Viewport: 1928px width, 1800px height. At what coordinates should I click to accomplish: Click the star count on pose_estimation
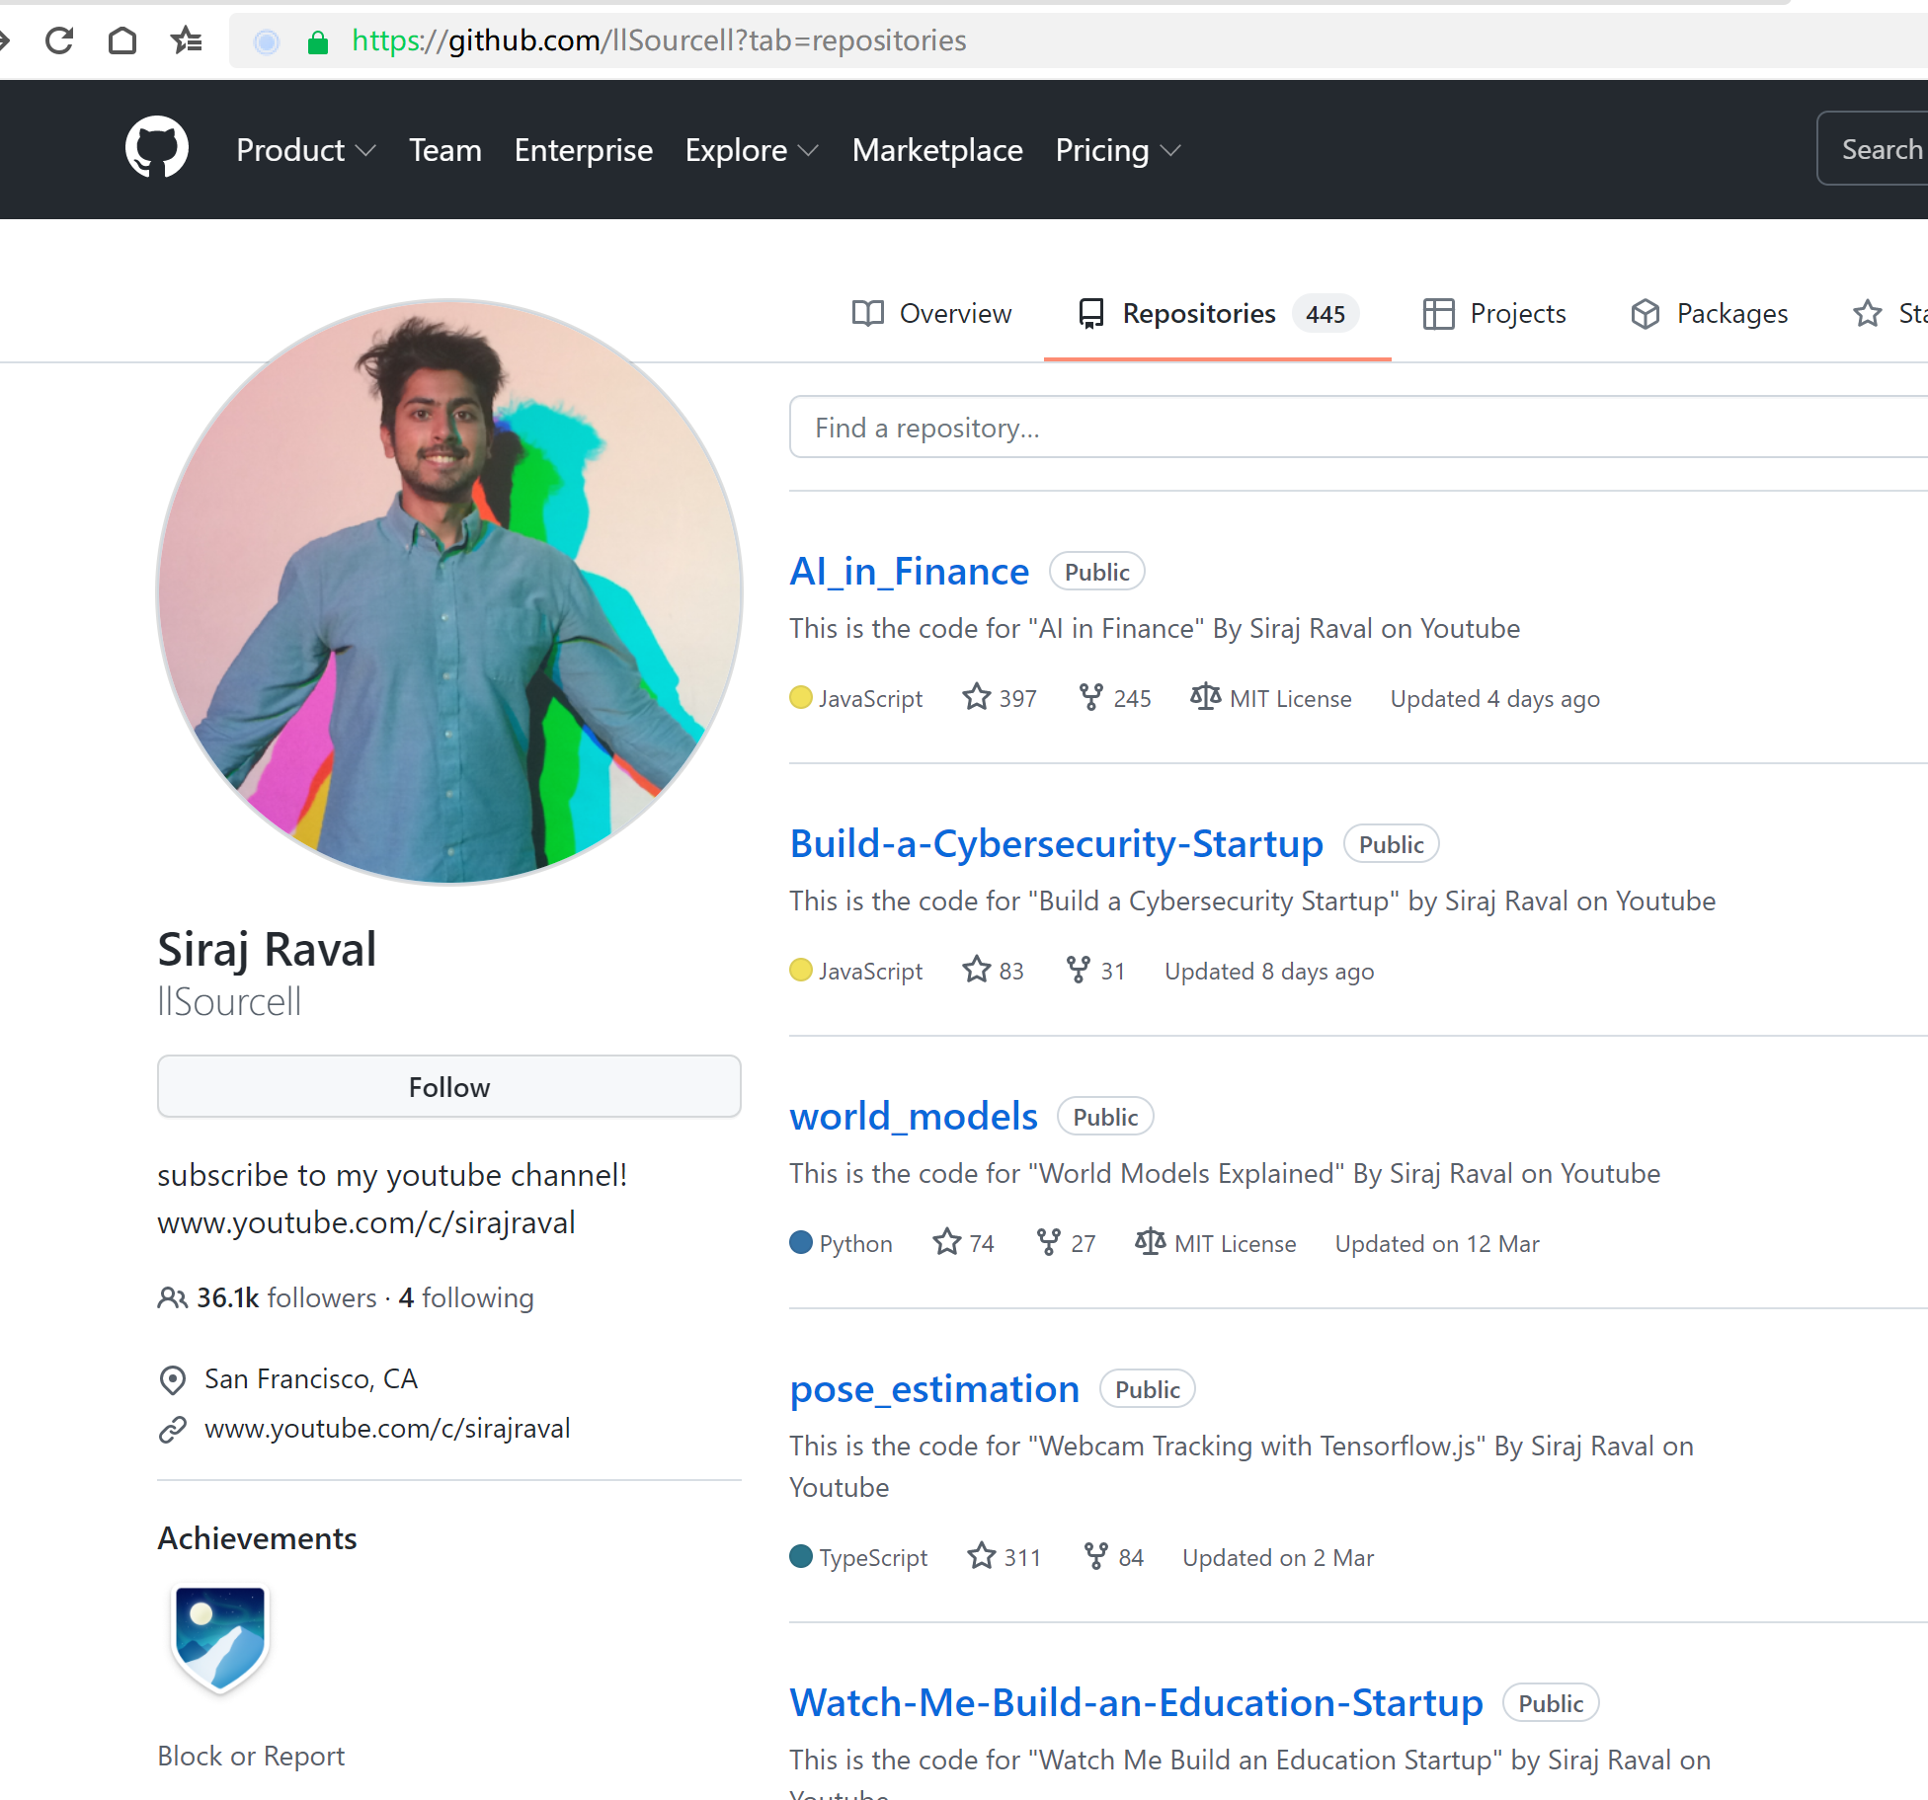1004,1557
